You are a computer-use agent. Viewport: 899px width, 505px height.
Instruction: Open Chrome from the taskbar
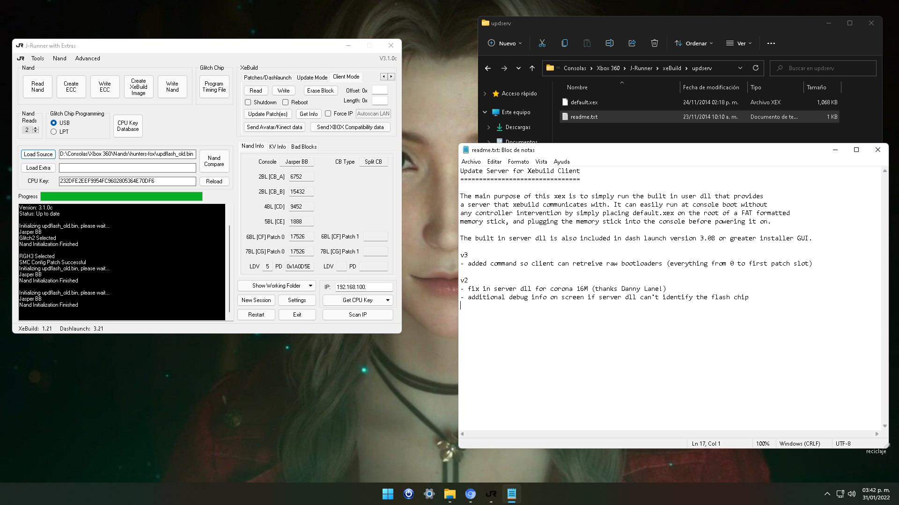coord(470,494)
